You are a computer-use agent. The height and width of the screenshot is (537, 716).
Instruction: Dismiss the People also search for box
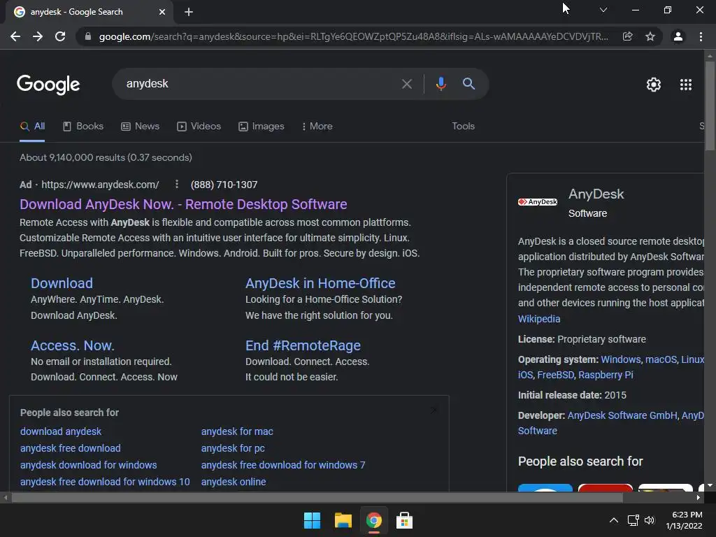point(434,410)
